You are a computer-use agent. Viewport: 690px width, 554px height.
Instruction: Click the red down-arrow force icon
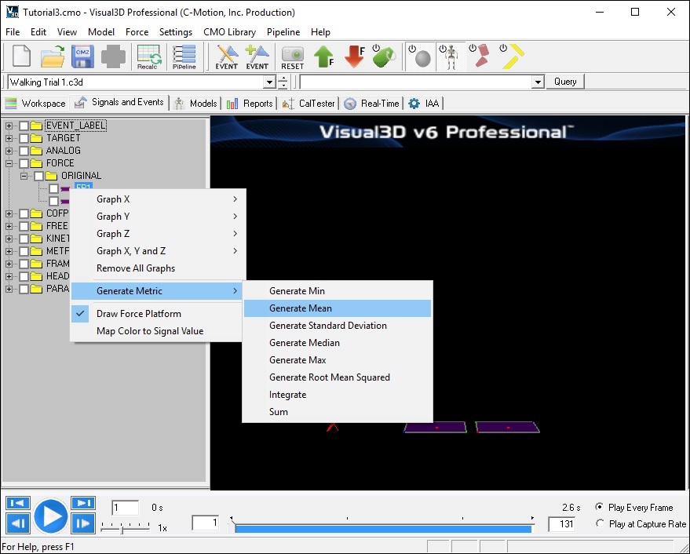coord(355,56)
